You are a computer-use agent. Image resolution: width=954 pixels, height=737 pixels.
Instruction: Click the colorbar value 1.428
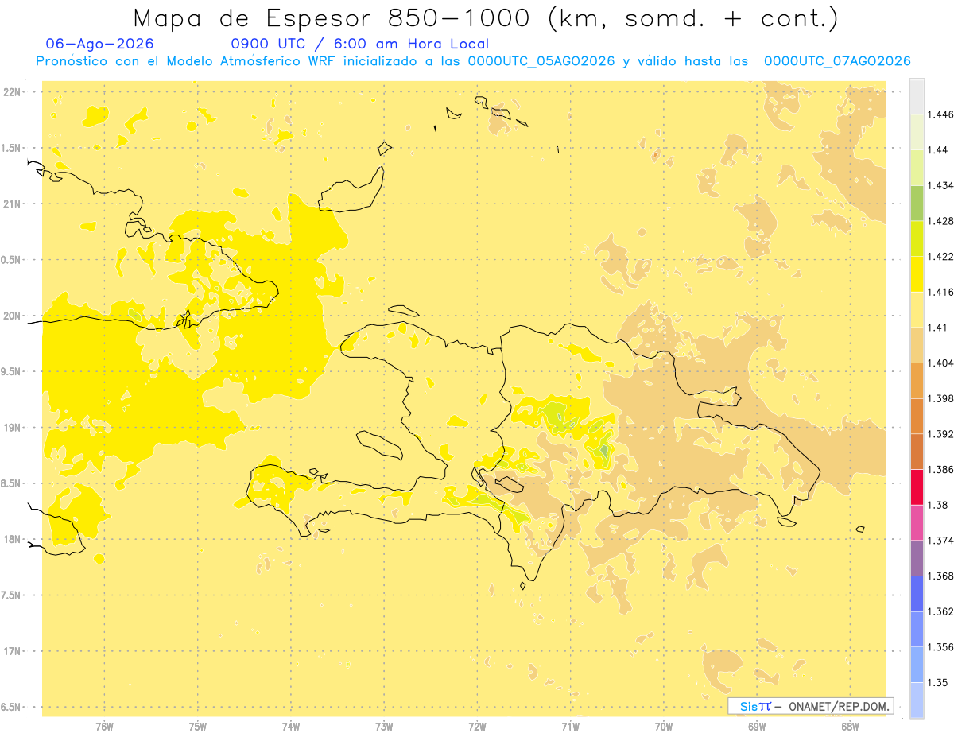coord(940,221)
